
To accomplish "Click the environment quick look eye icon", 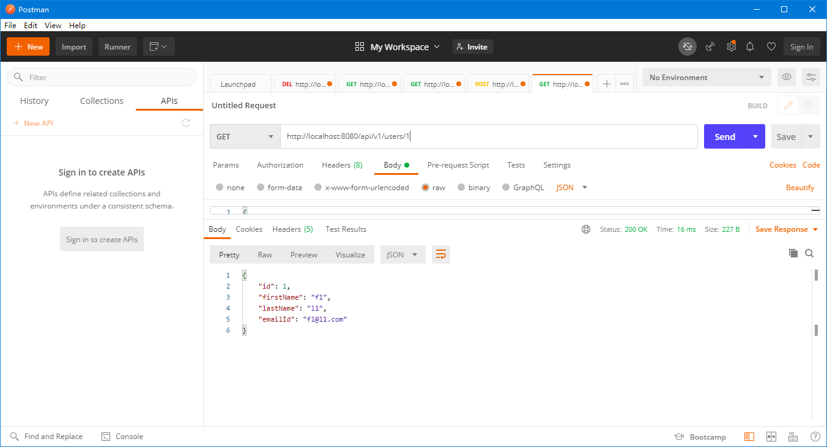I will pyautogui.click(x=787, y=77).
